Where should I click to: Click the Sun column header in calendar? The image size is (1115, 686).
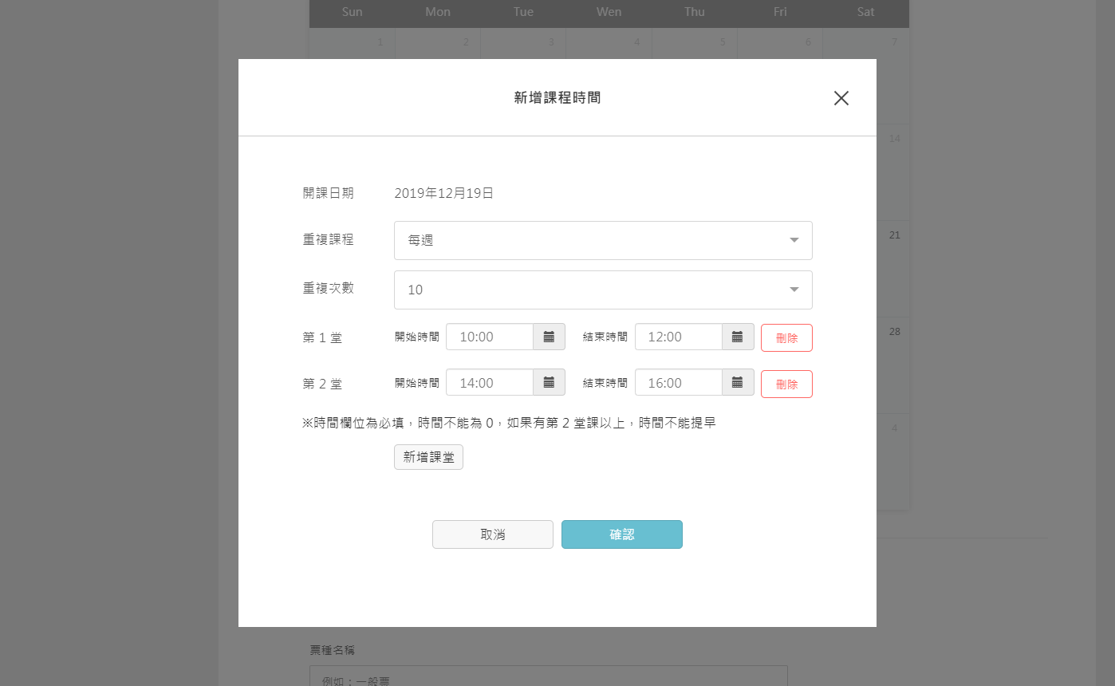[352, 12]
